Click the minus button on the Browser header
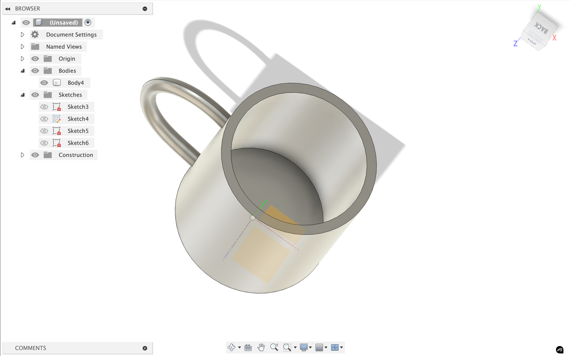The image size is (570, 356). [145, 8]
